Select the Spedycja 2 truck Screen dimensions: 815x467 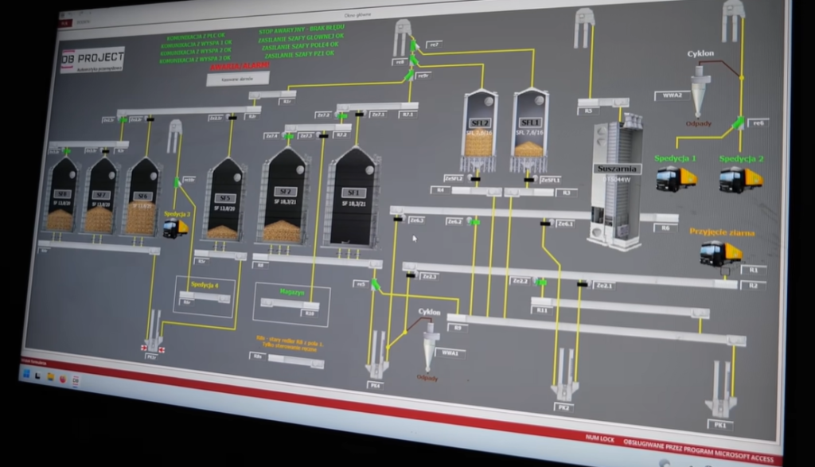click(740, 180)
